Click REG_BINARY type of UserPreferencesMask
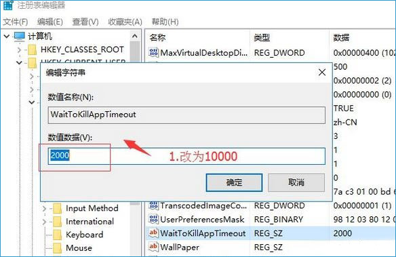The height and width of the screenshot is (257, 396). [279, 220]
